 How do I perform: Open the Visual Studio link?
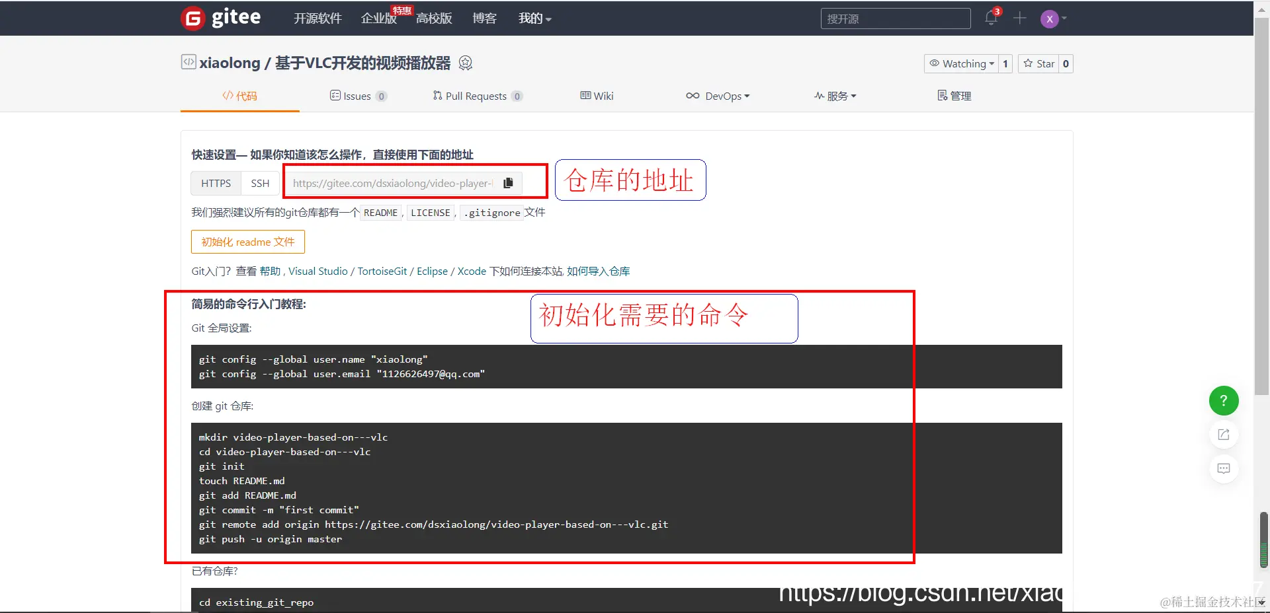click(x=318, y=271)
